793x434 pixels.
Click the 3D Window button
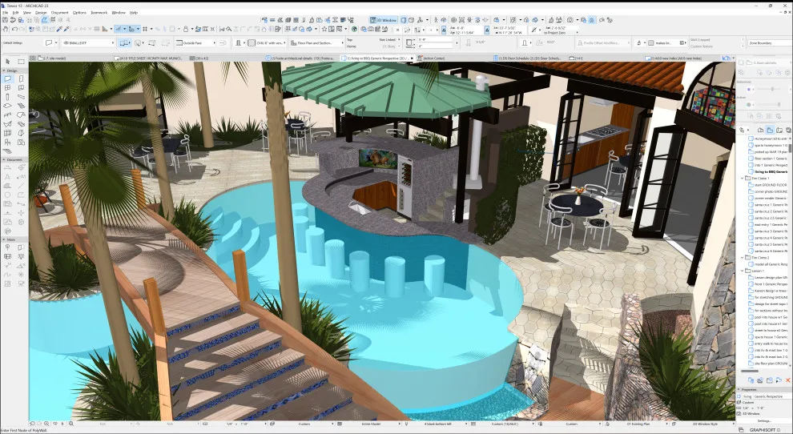(x=384, y=20)
